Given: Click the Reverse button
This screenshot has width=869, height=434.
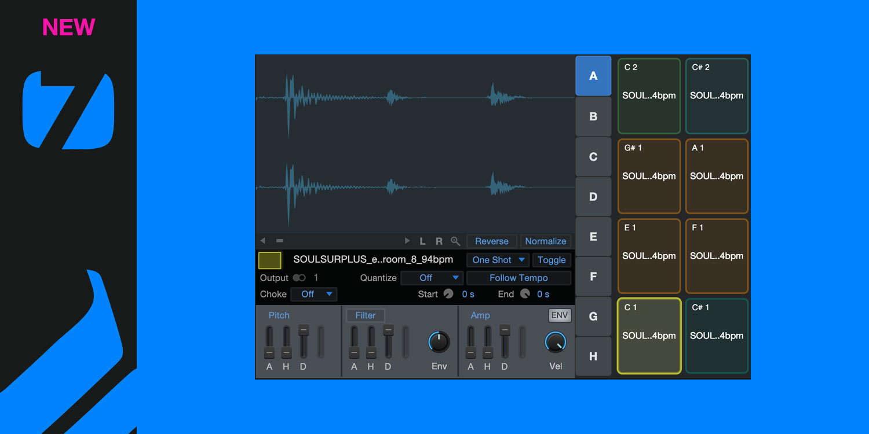Looking at the screenshot, I should tap(492, 241).
